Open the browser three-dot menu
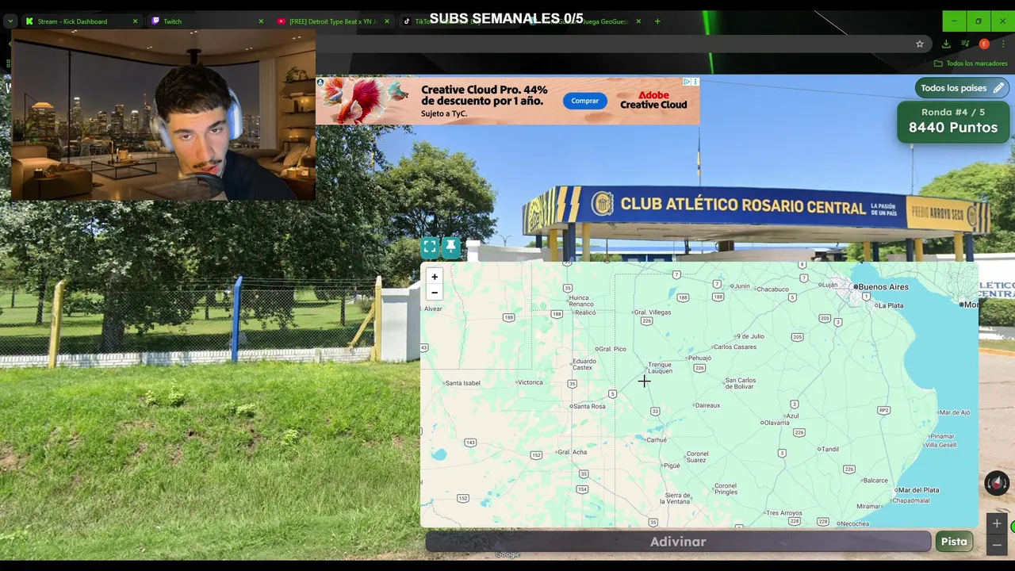The height and width of the screenshot is (571, 1015). 1003,44
